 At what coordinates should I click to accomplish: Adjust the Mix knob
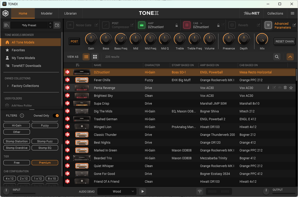tap(262, 39)
